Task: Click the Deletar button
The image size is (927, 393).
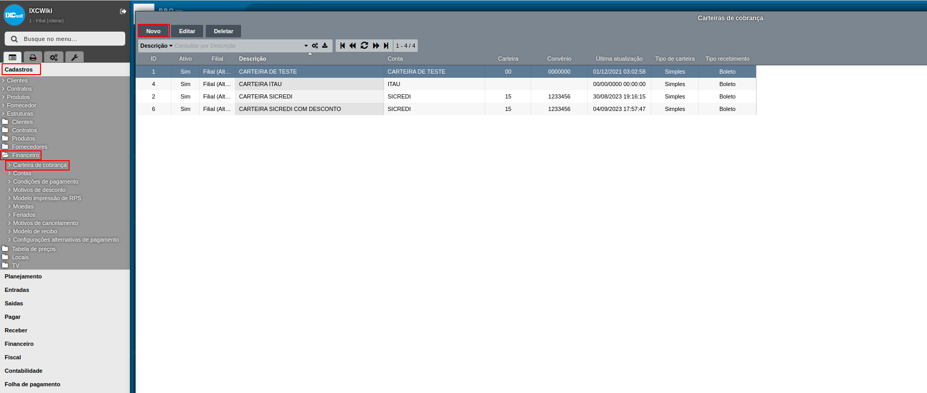Action: [x=223, y=31]
